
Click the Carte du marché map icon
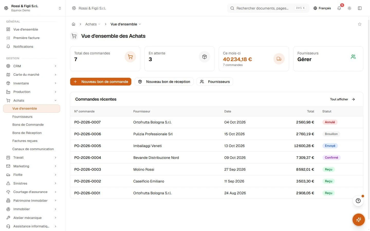[8, 75]
